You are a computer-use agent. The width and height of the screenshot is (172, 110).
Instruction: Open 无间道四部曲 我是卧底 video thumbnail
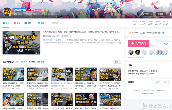pos(37,99)
